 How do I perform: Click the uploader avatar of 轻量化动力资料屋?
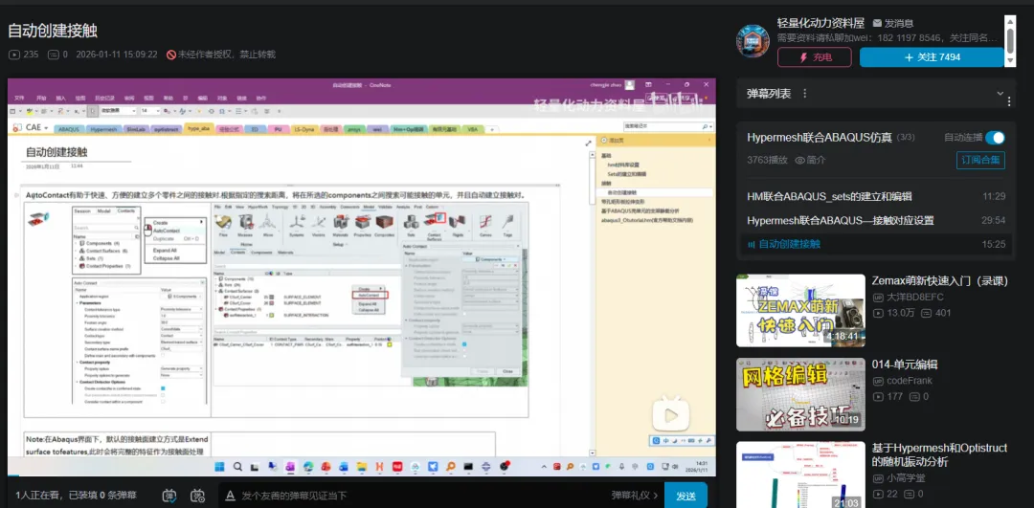753,41
